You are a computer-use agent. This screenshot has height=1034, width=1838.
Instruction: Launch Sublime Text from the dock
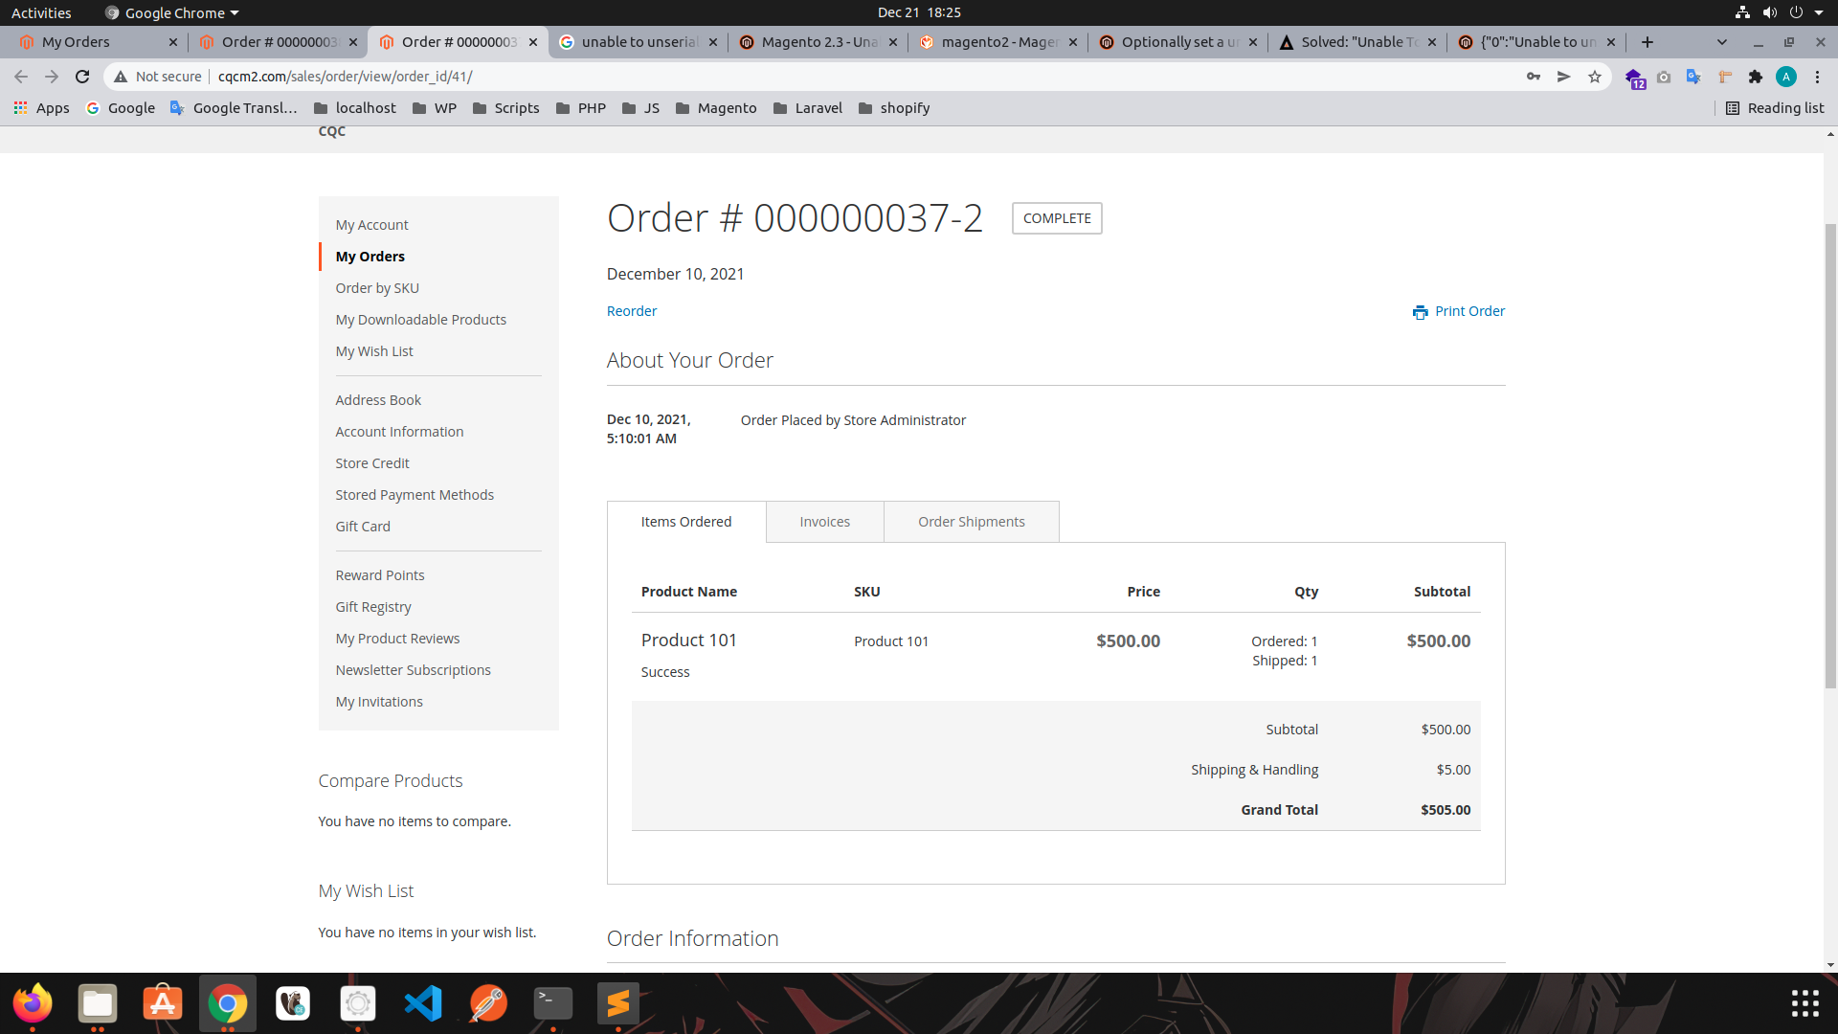618,1003
